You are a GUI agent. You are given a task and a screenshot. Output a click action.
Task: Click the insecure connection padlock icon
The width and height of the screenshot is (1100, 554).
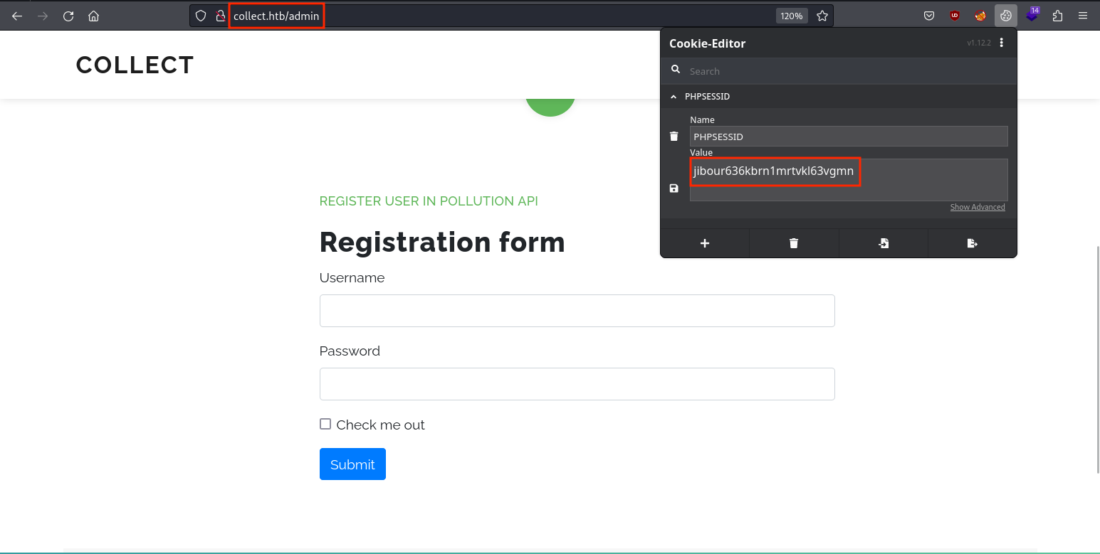(x=221, y=16)
